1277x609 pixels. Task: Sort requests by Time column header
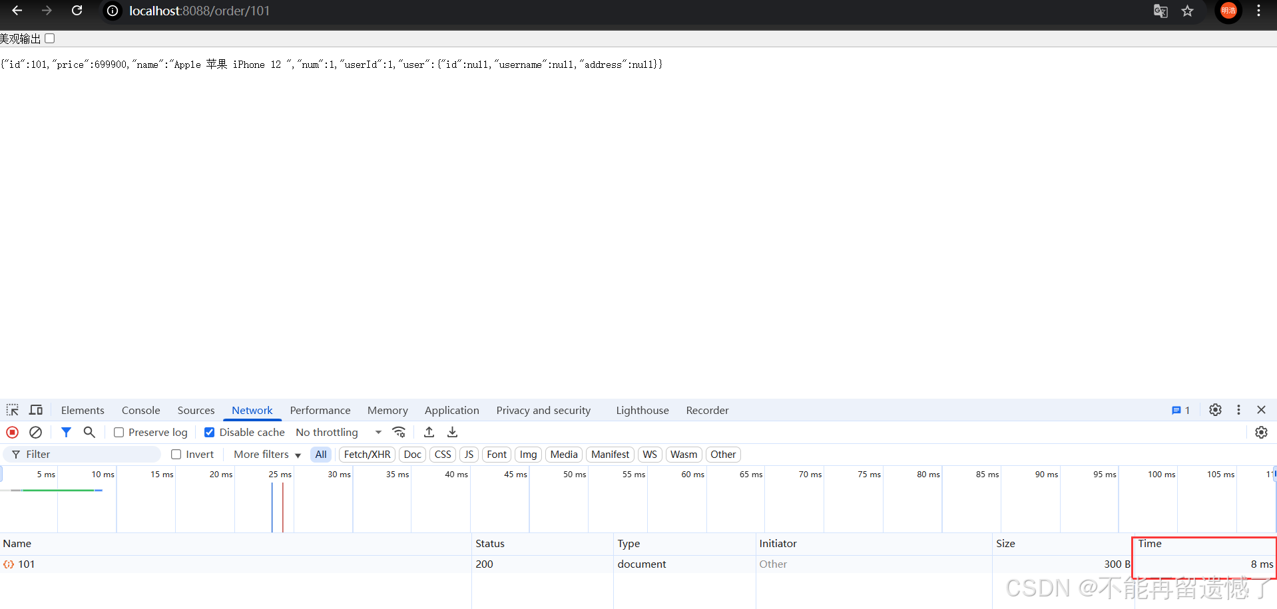pos(1205,544)
